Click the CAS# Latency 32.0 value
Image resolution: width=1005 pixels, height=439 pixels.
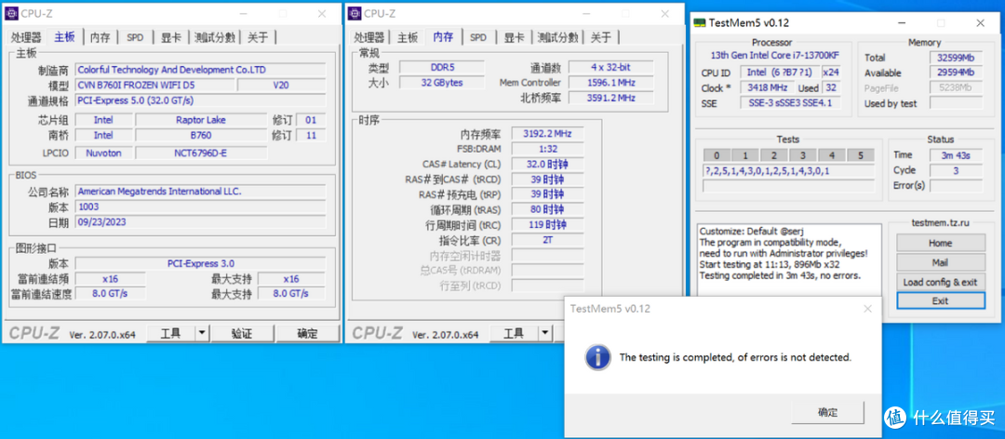click(x=547, y=164)
